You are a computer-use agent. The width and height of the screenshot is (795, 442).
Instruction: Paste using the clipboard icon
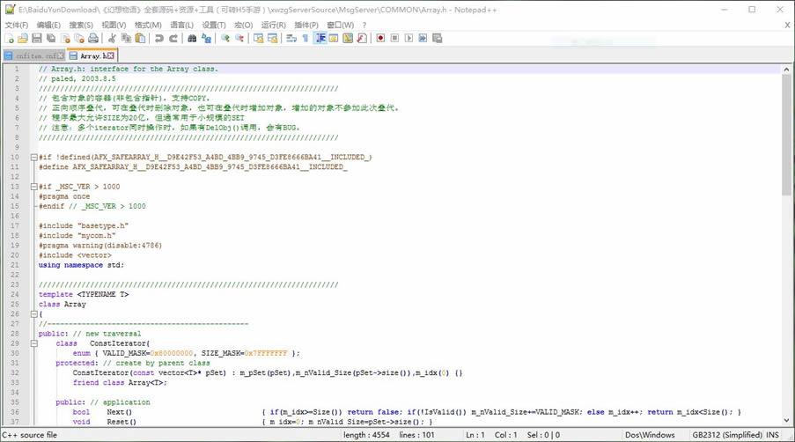point(141,39)
